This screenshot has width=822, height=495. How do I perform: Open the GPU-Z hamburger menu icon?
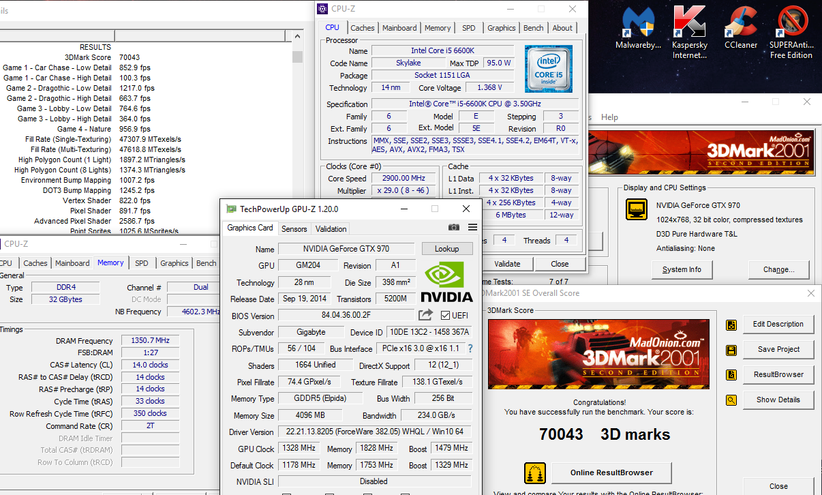pyautogui.click(x=472, y=228)
